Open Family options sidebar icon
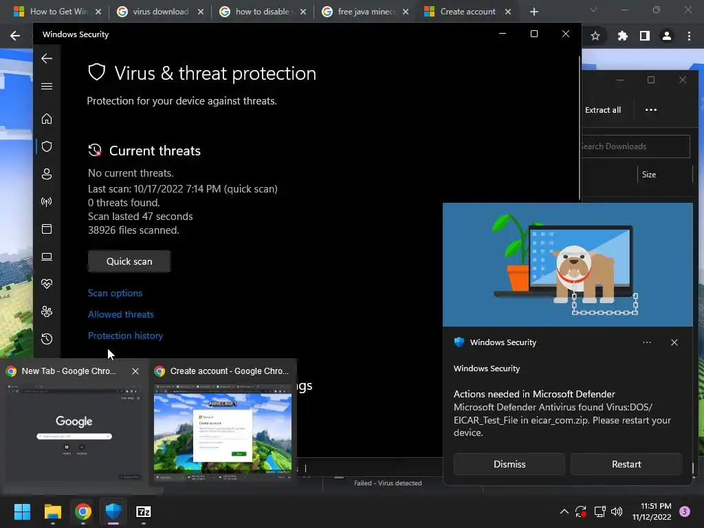The height and width of the screenshot is (528, 704). coord(47,311)
